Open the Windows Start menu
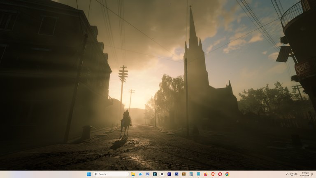Image resolution: width=316 pixels, height=178 pixels. tap(89, 174)
